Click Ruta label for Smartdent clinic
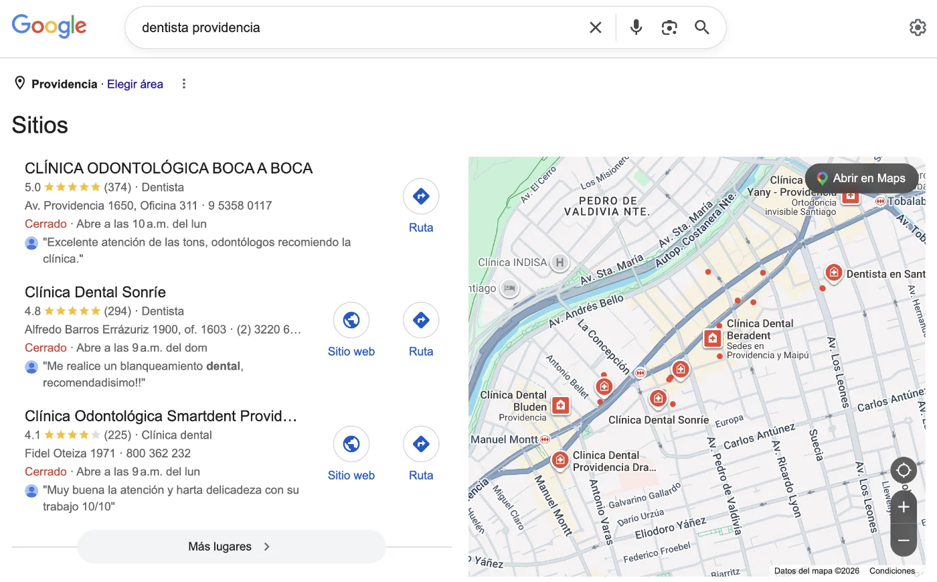937x582 pixels. click(421, 476)
